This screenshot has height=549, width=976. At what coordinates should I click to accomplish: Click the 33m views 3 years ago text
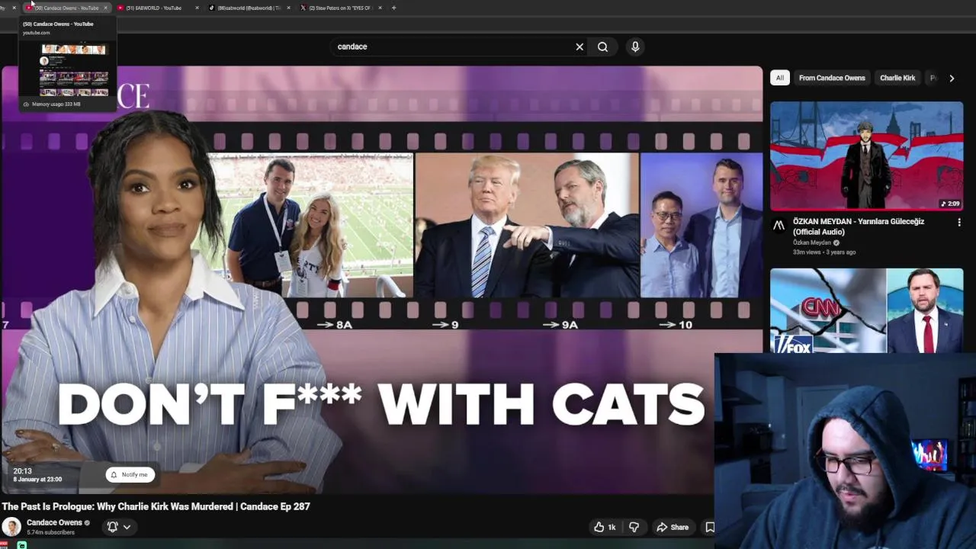click(x=824, y=252)
